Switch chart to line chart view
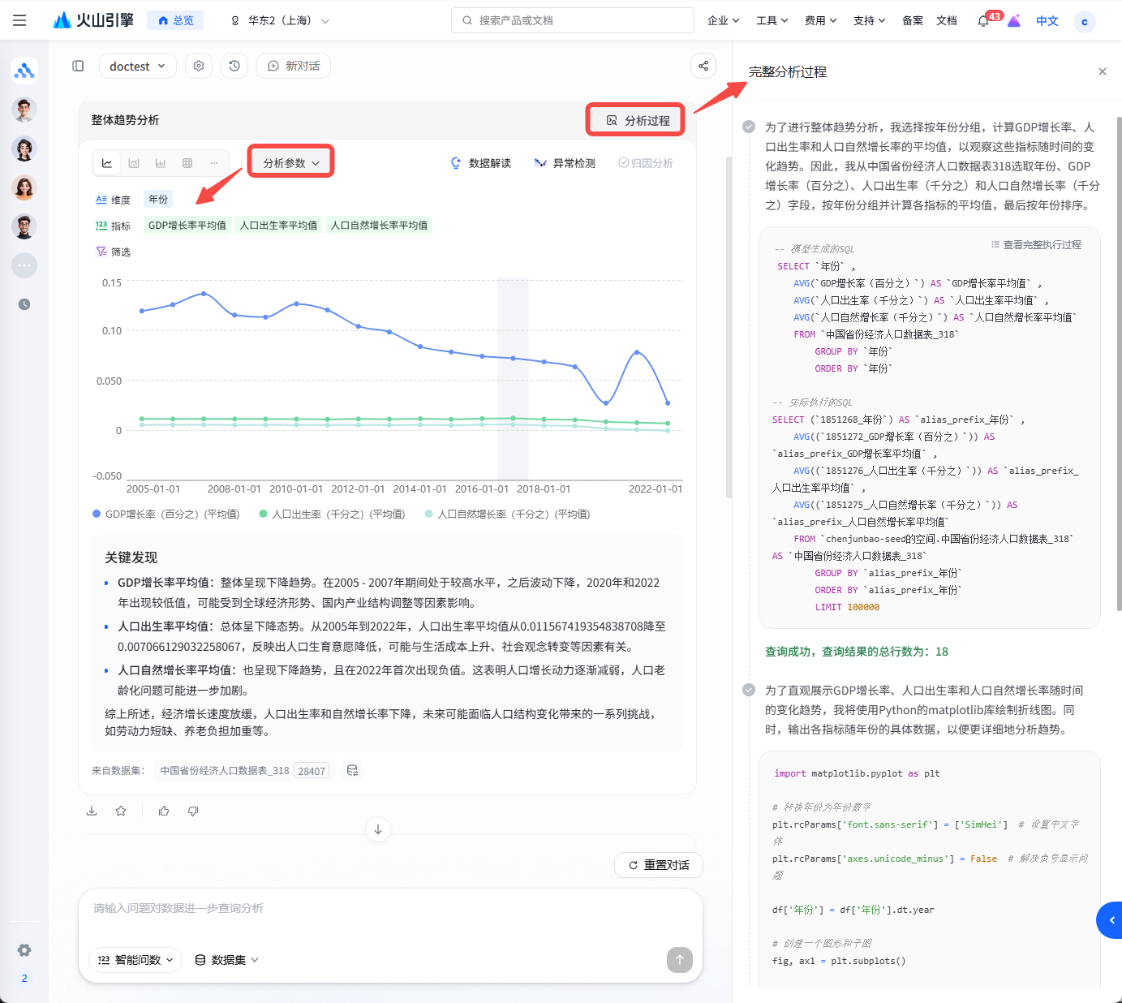Viewport: 1122px width, 1003px height. tap(107, 163)
